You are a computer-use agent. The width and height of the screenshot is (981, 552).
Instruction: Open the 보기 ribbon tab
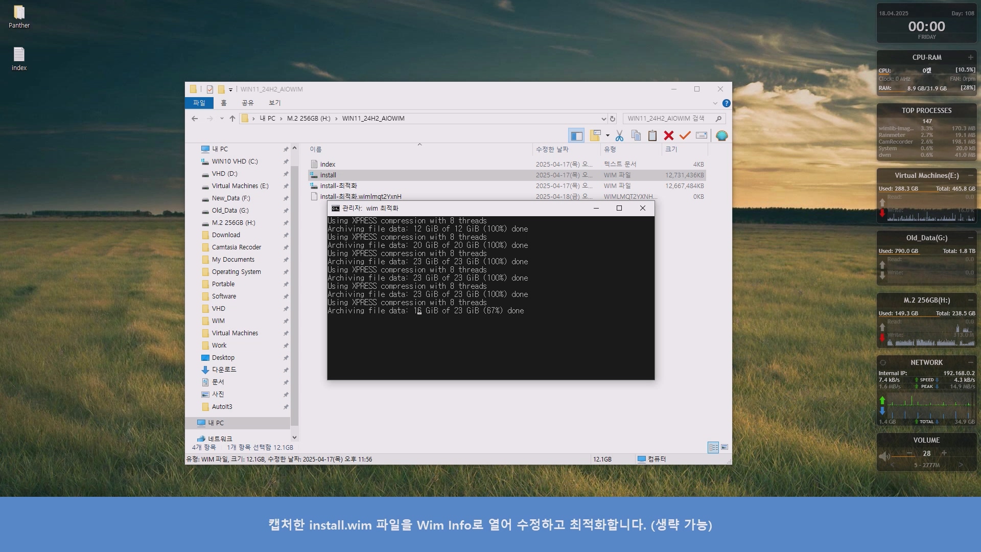click(x=274, y=103)
